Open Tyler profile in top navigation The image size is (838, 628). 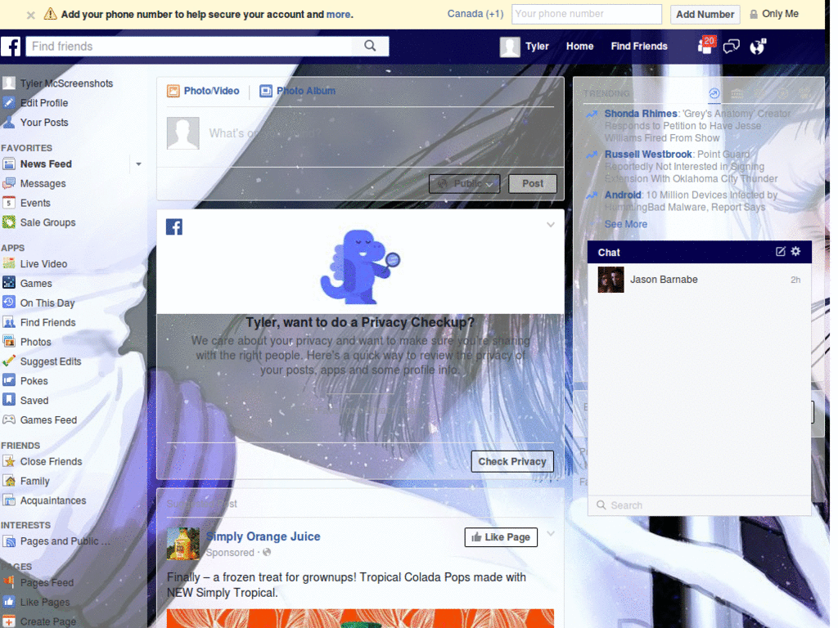(x=525, y=47)
